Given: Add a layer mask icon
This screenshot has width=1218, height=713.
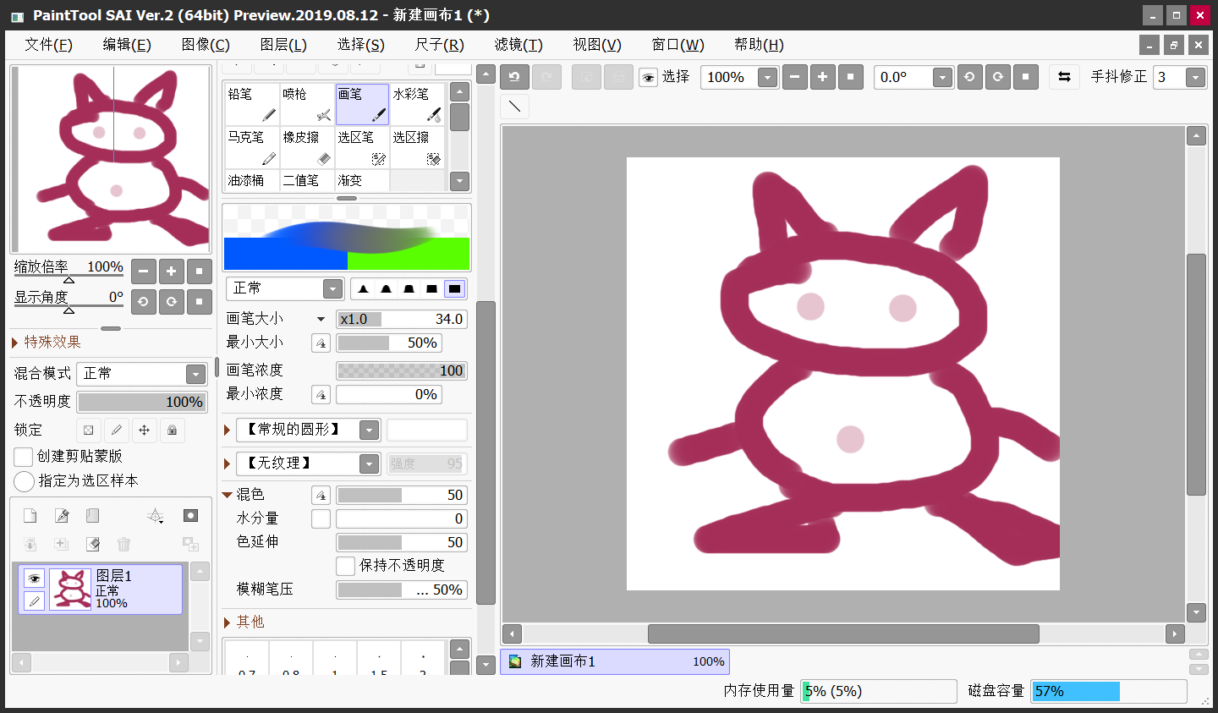Looking at the screenshot, I should (191, 516).
